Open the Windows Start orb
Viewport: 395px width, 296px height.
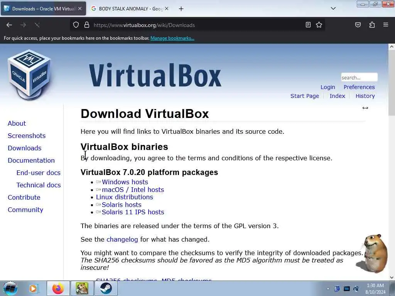(10, 288)
